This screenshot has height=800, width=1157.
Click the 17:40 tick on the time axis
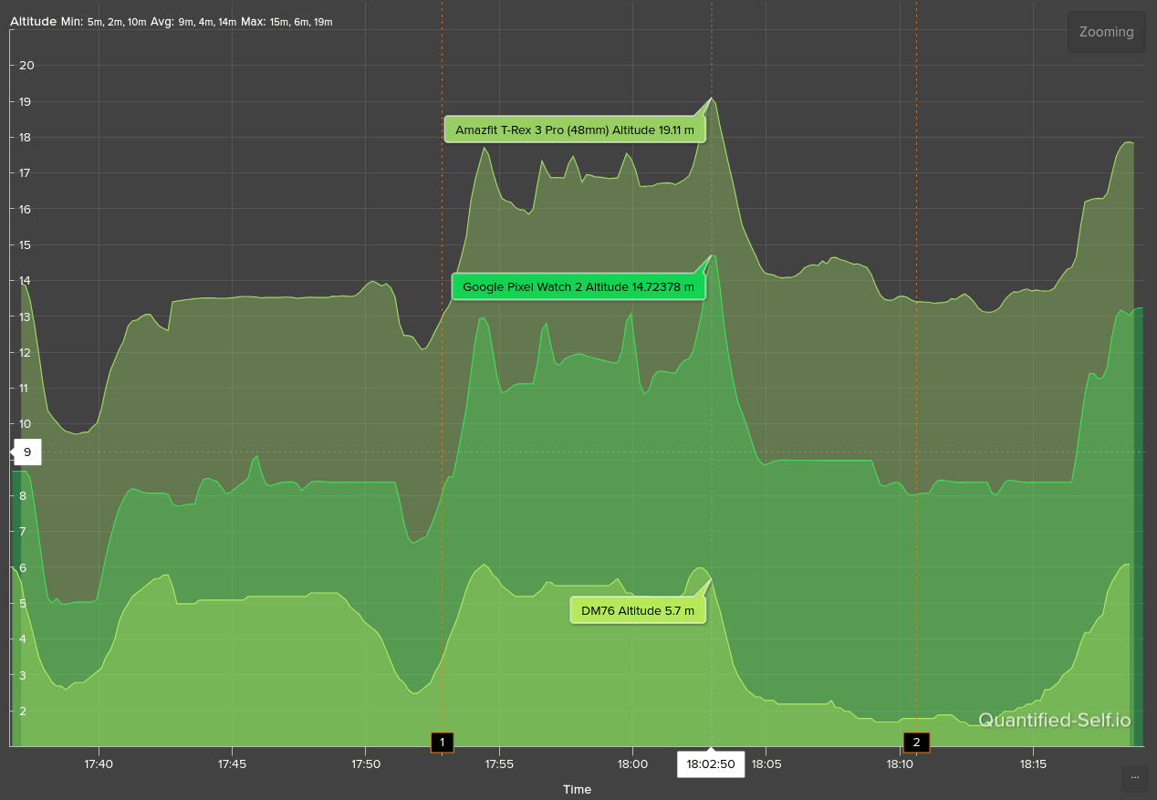pos(98,764)
